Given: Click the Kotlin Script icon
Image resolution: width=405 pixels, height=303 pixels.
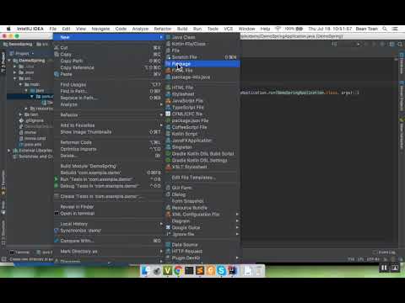Looking at the screenshot, I should pyautogui.click(x=168, y=134).
